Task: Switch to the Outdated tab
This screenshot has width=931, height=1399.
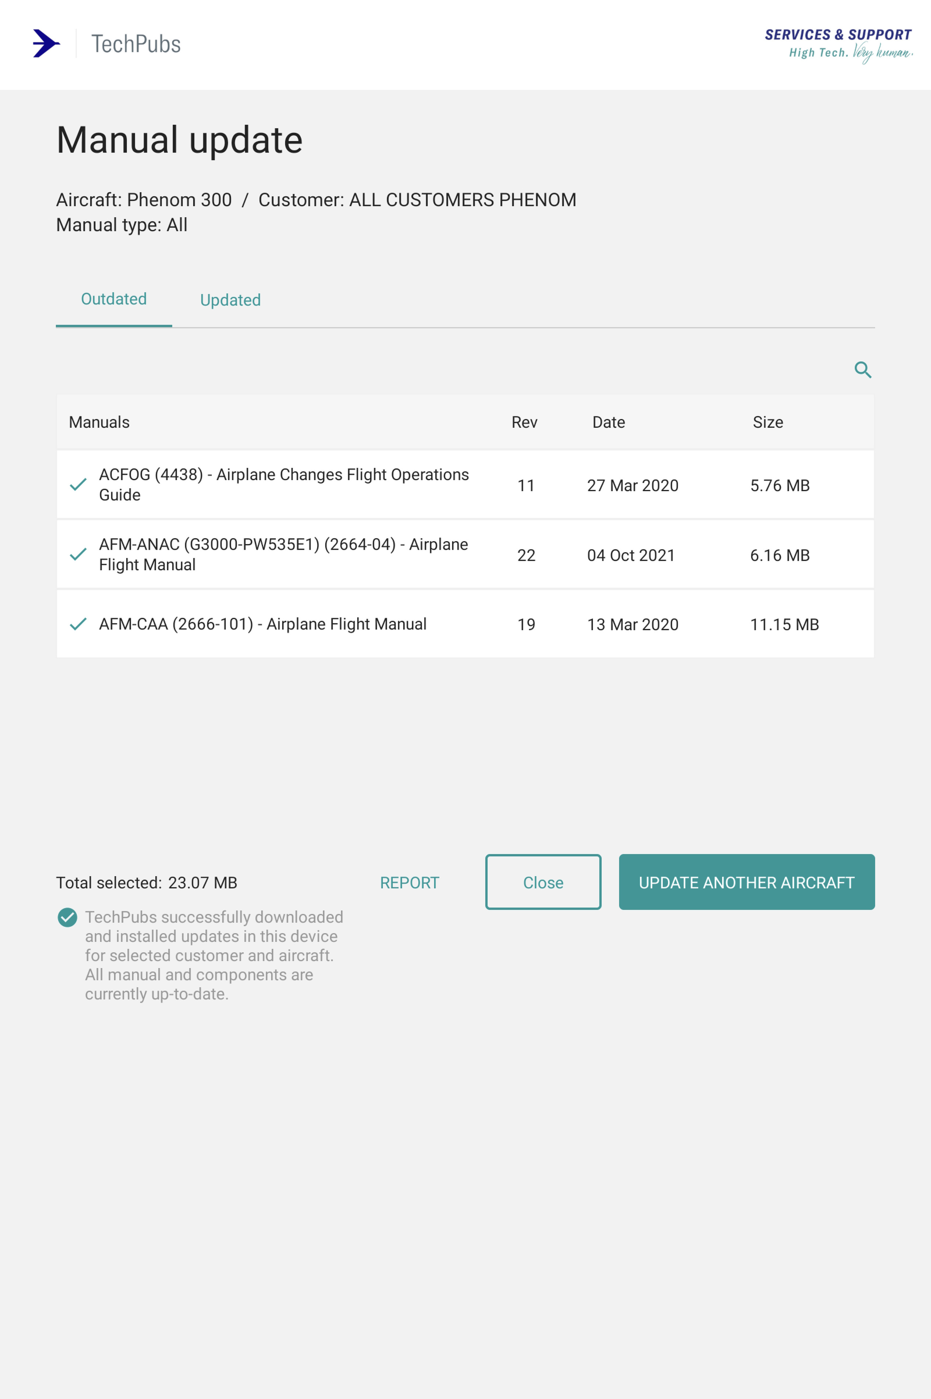Action: (113, 299)
